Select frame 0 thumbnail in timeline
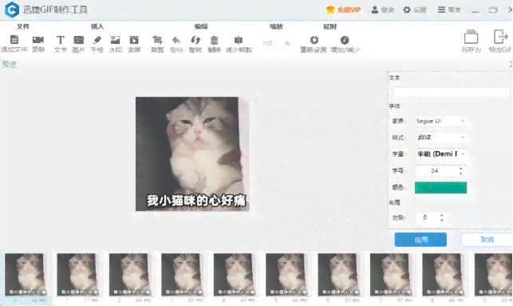Image resolution: width=513 pixels, height=306 pixels. [26, 275]
